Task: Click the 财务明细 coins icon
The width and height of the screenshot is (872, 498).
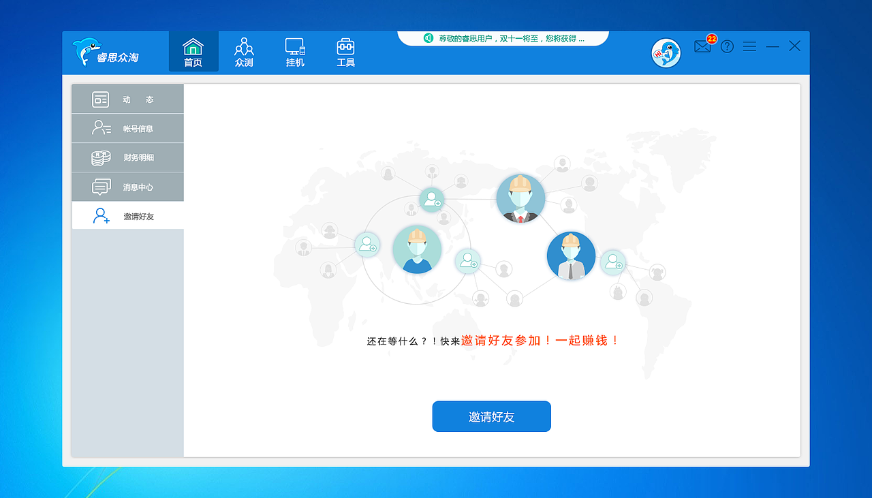Action: click(99, 157)
